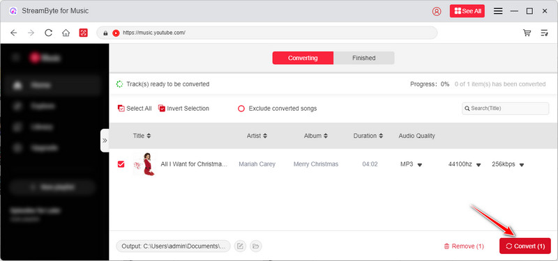Open the shopping cart icon
This screenshot has width=558, height=261.
[x=527, y=33]
